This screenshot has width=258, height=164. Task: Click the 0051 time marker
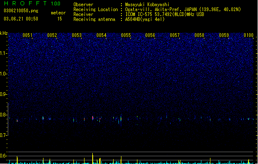(27, 35)
